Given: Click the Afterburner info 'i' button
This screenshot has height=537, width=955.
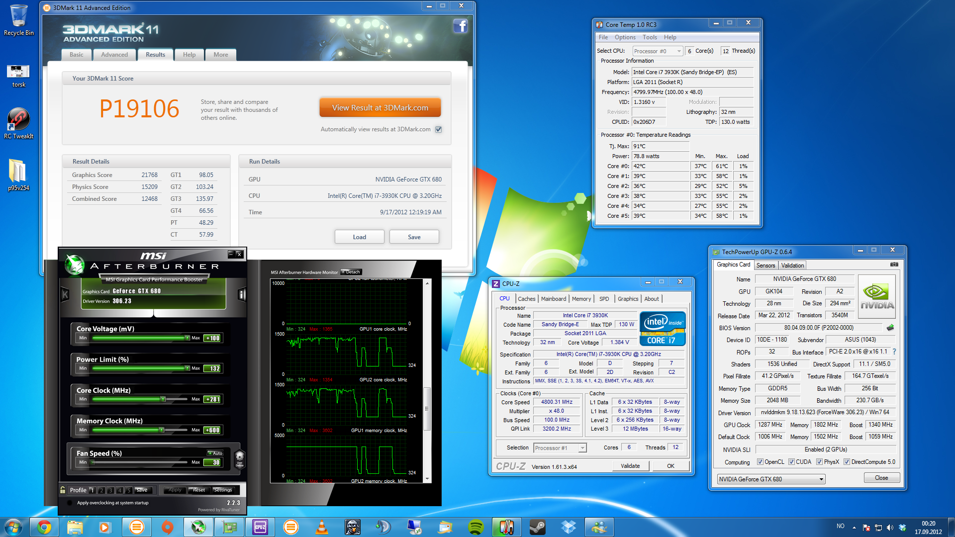Looking at the screenshot, I should [x=242, y=295].
